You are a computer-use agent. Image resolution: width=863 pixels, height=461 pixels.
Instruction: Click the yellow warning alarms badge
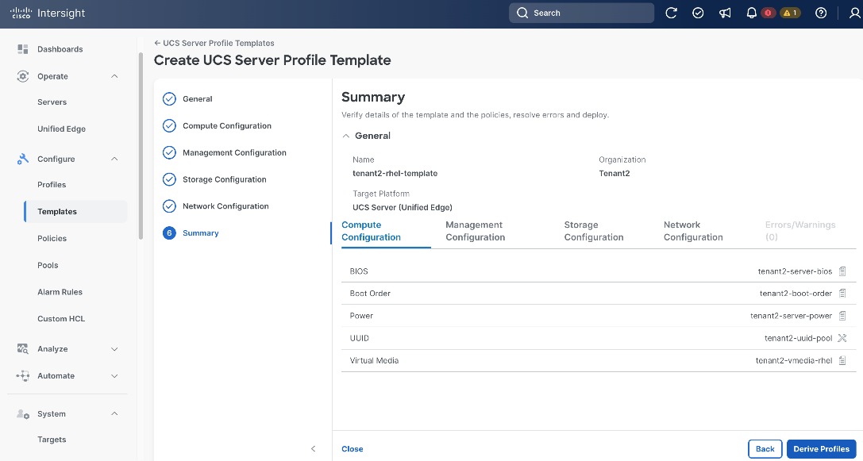tap(790, 13)
